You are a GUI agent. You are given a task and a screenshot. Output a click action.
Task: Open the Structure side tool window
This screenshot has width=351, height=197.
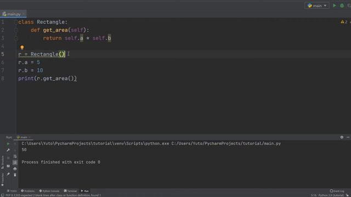(x=2, y=162)
